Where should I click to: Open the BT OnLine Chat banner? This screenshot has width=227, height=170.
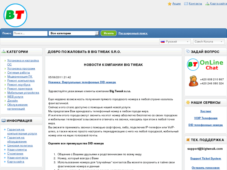(x=205, y=65)
